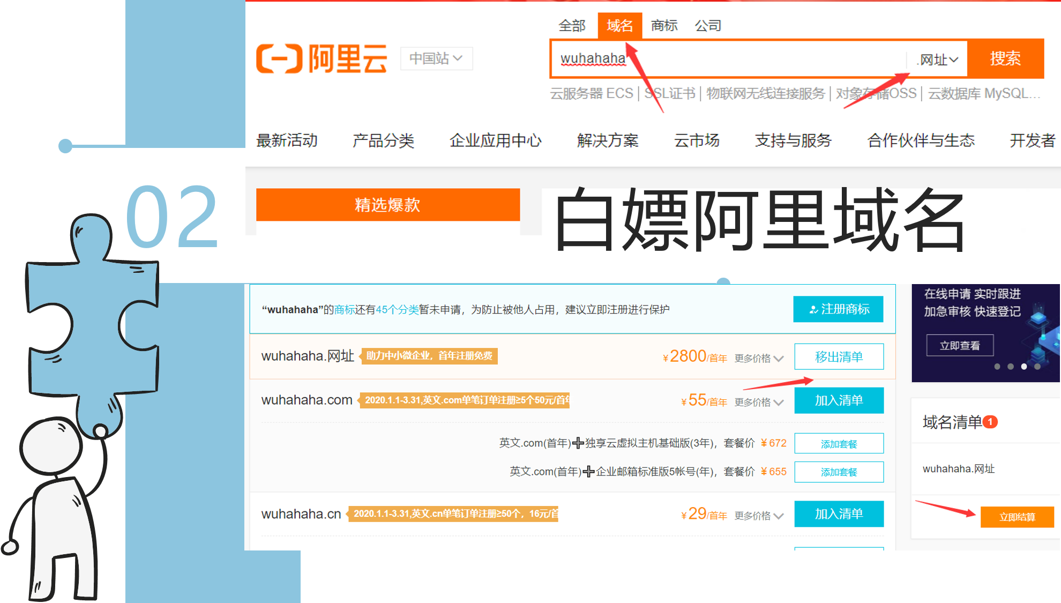
Task: Click the 立即结算 checkout button
Action: pyautogui.click(x=1017, y=517)
